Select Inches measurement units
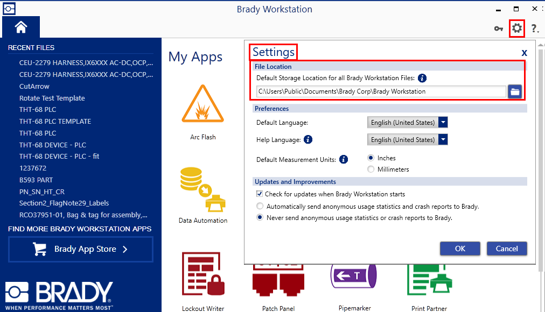Image resolution: width=545 pixels, height=312 pixels. (371, 158)
